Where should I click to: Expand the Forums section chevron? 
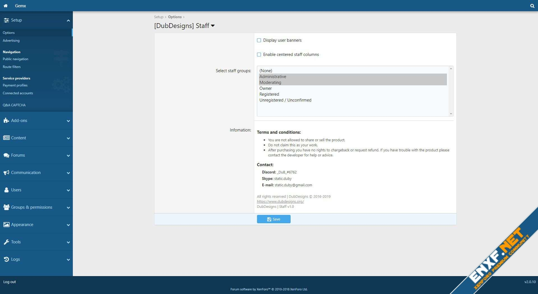click(x=68, y=156)
